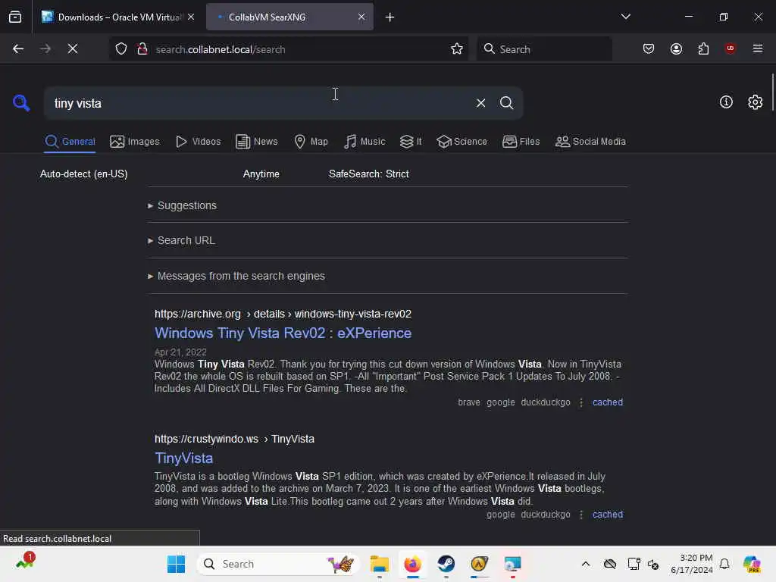Switch to the It category
The width and height of the screenshot is (776, 582).
tap(411, 142)
